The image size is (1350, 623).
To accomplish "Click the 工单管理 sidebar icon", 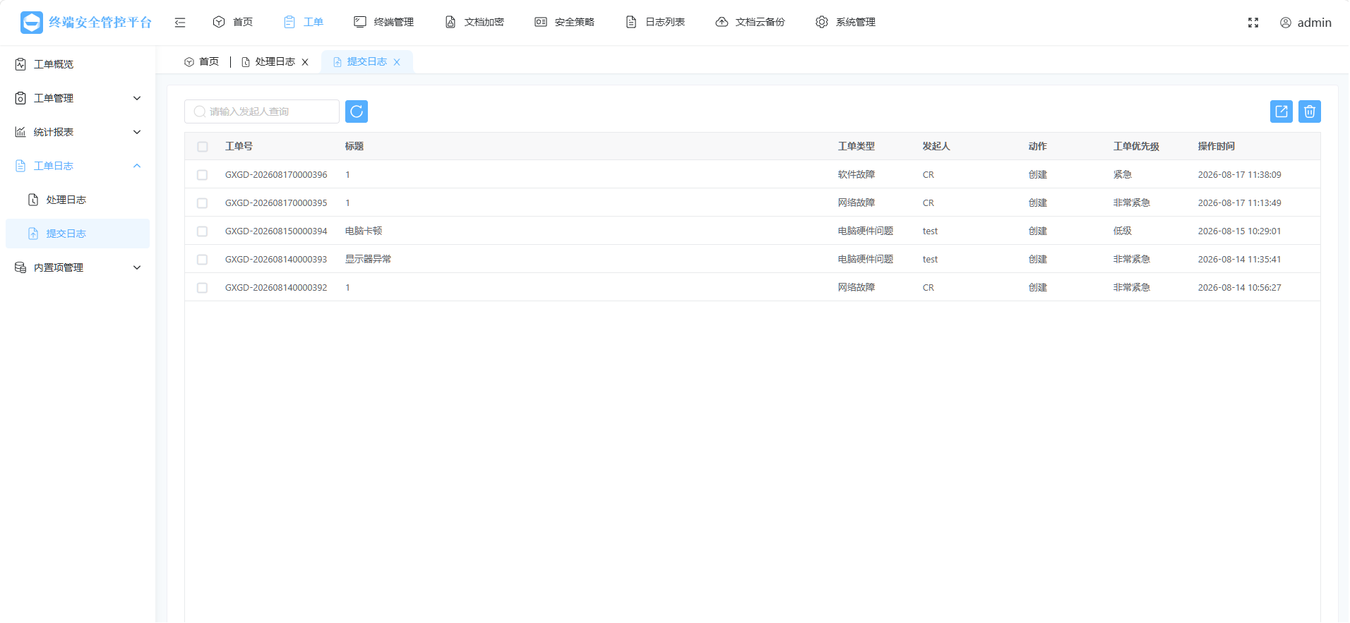I will [20, 98].
